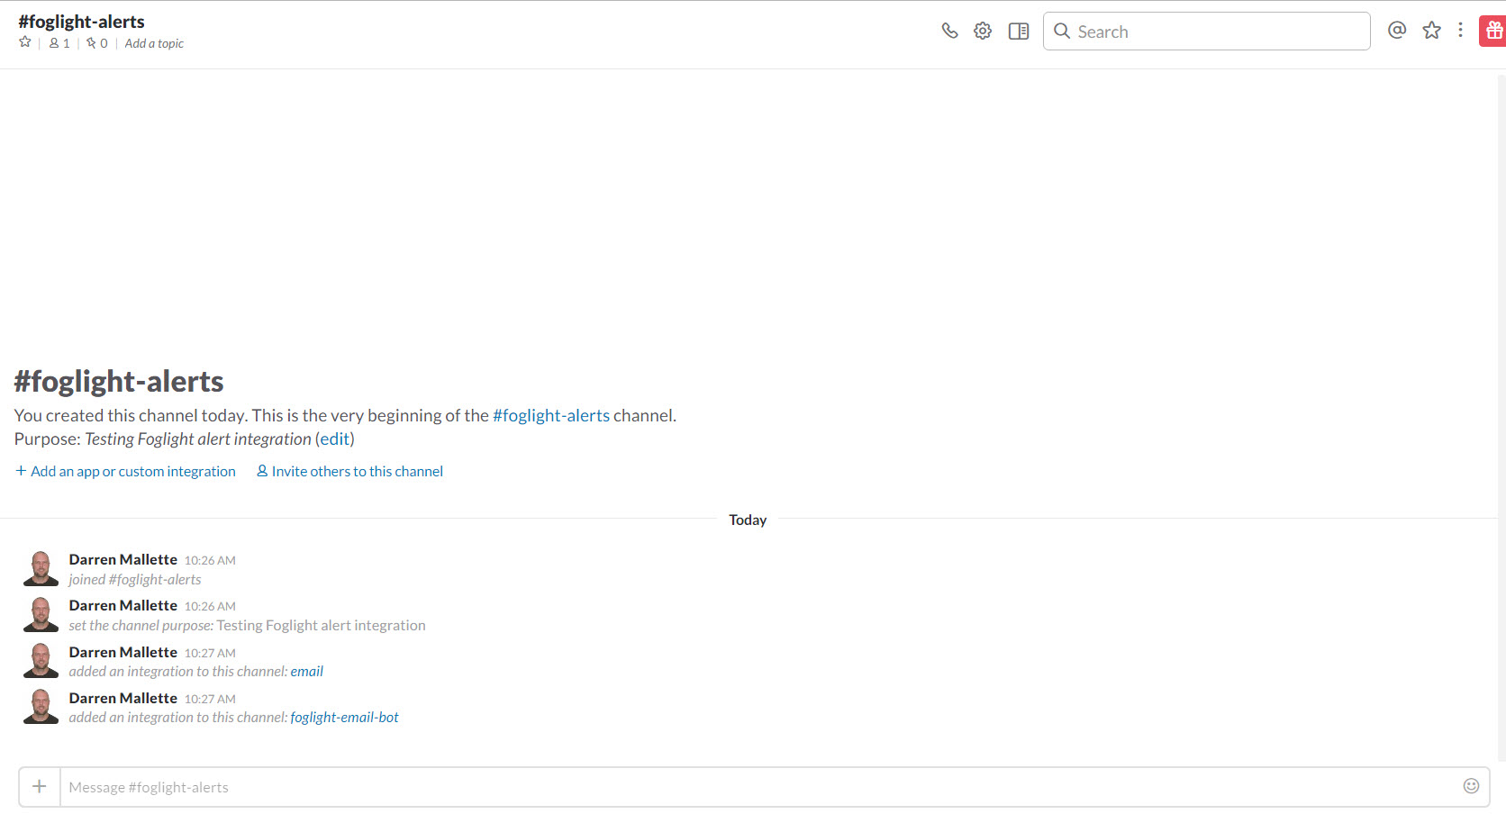Open the emoji picker in message box

1471,786
